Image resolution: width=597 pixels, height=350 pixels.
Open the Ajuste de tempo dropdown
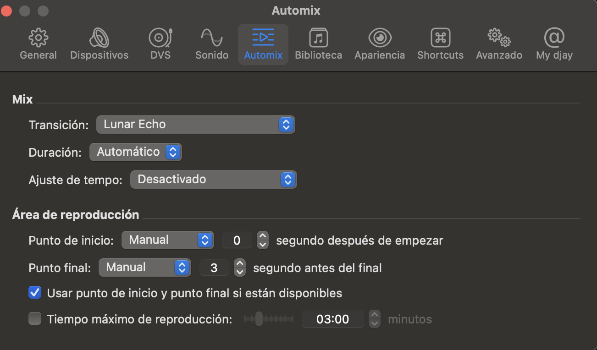click(x=213, y=180)
